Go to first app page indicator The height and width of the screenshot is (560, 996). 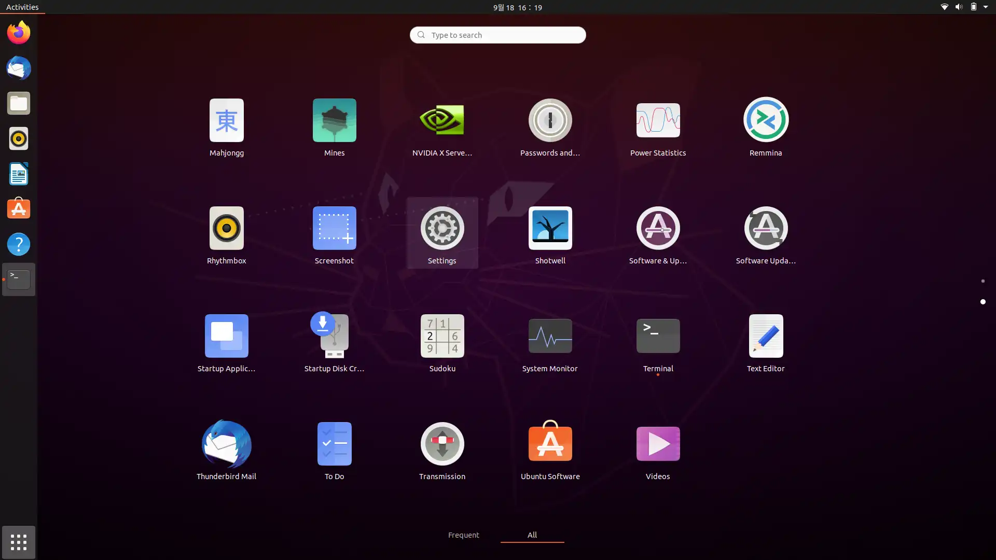(x=983, y=281)
